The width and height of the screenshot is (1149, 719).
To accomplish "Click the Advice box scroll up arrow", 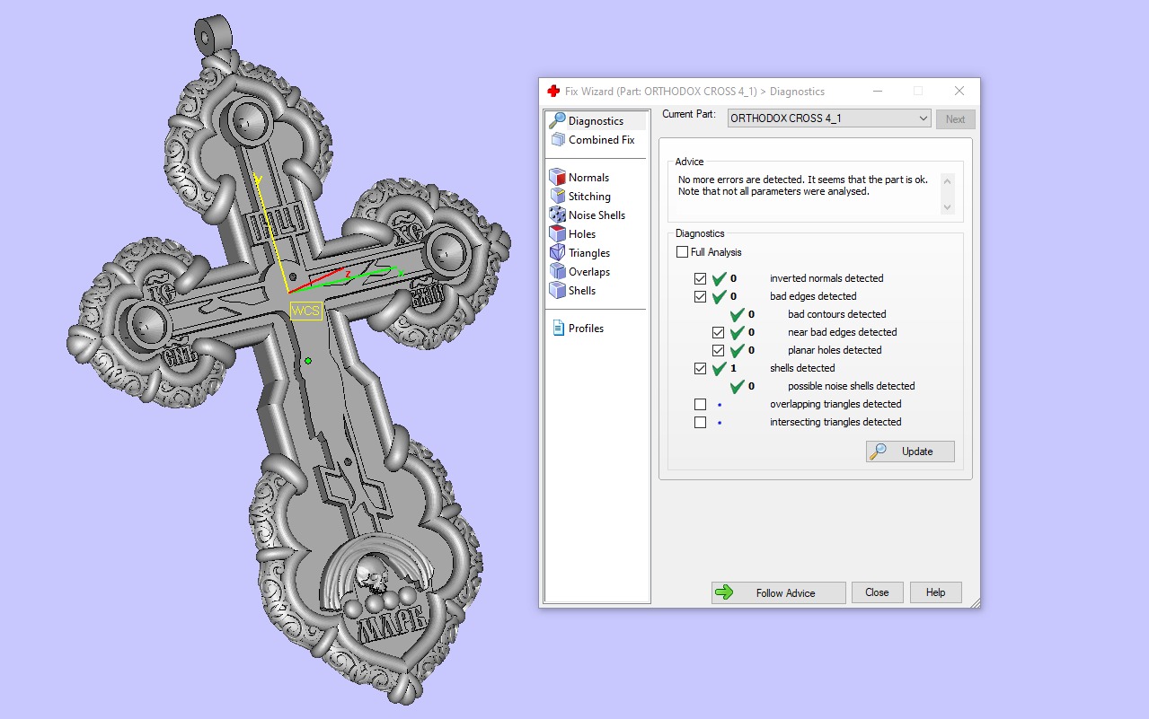I will click(946, 180).
